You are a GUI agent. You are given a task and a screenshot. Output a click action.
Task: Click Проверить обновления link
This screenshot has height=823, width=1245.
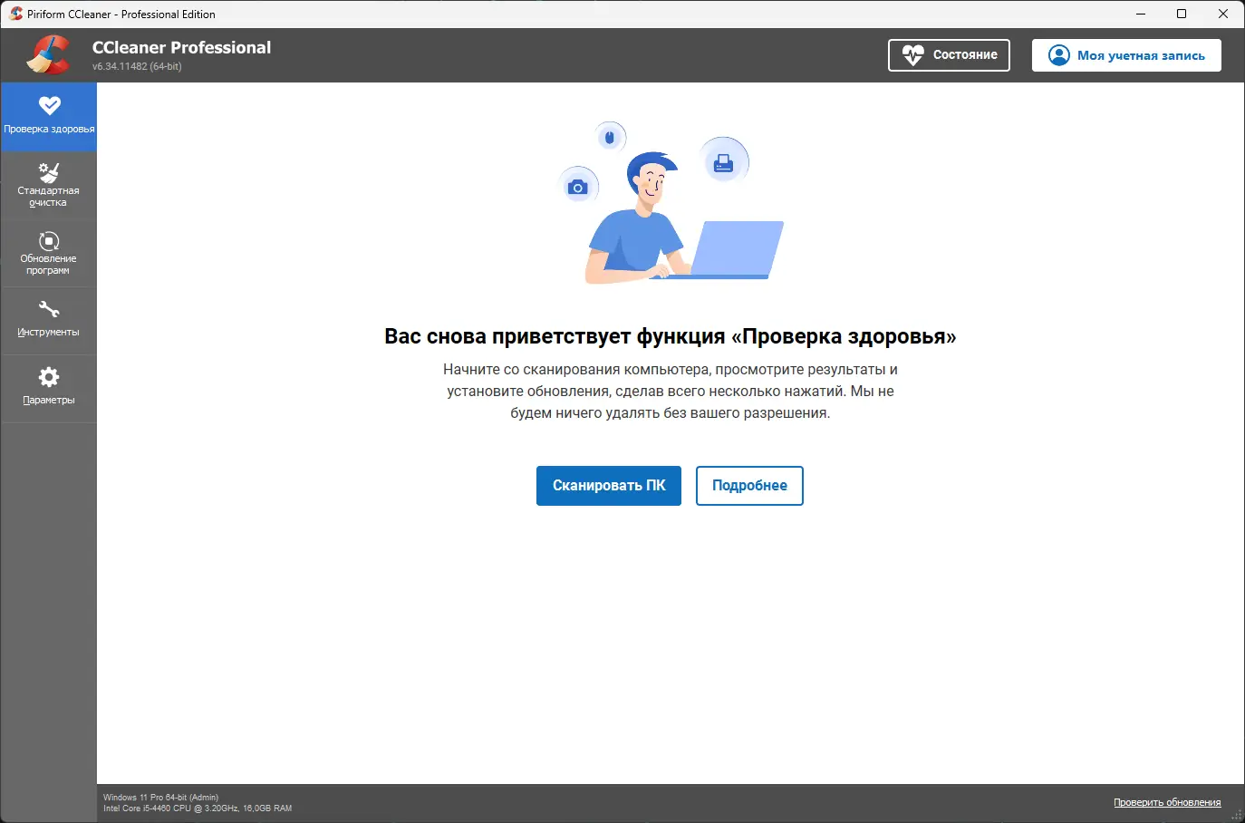(1167, 802)
